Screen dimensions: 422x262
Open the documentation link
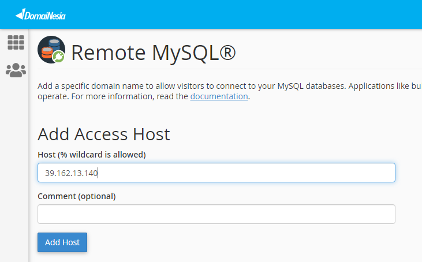[x=219, y=96]
